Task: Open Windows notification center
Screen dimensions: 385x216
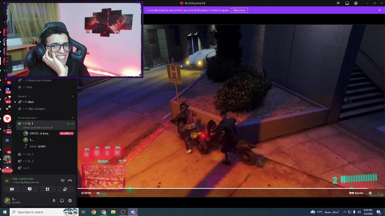Action: click(379, 212)
